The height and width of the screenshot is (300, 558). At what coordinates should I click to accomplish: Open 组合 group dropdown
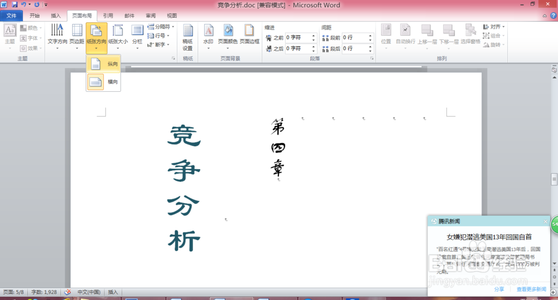pyautogui.click(x=494, y=36)
